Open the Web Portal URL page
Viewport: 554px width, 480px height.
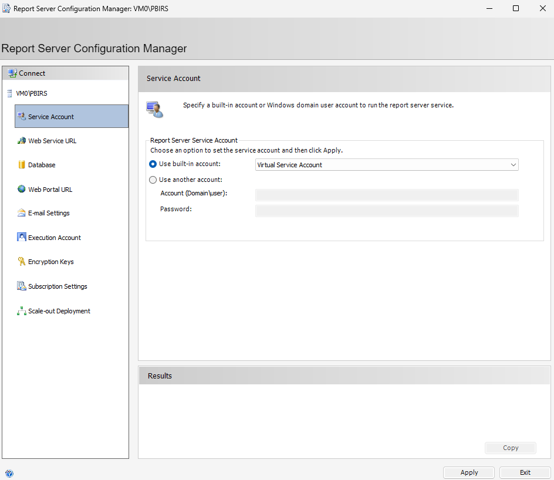[x=50, y=190]
